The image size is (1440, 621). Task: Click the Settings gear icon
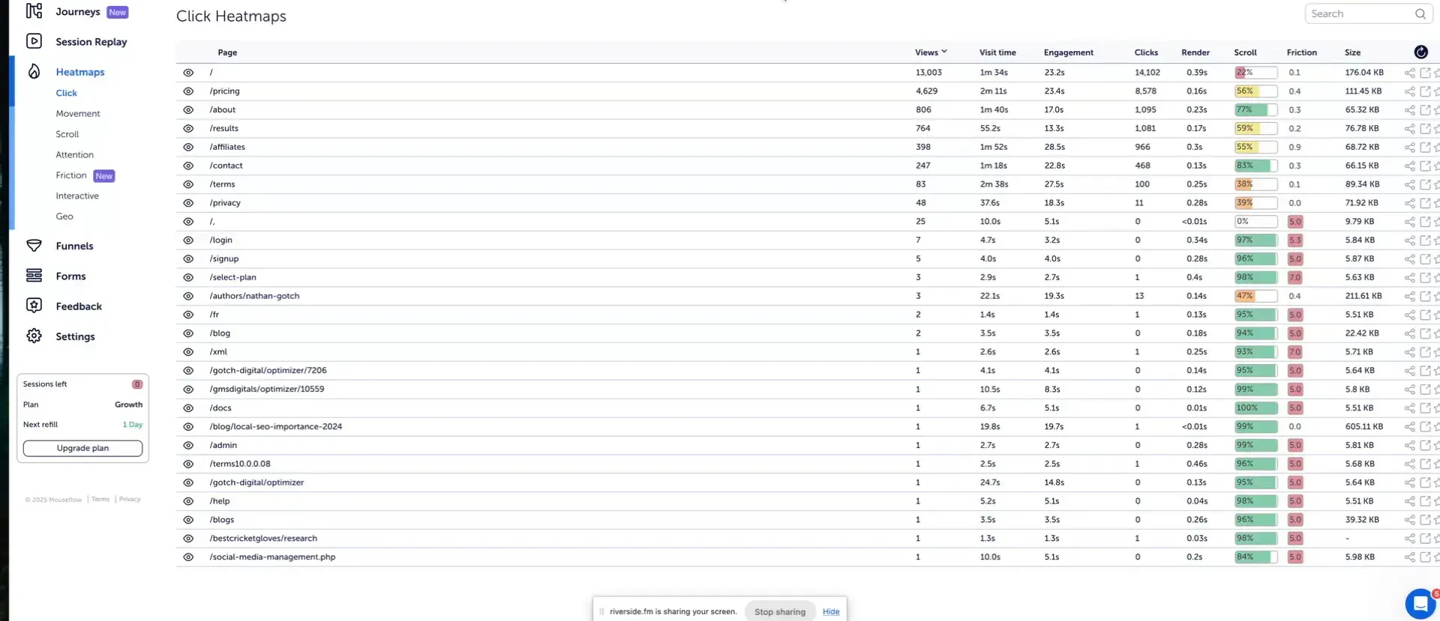coord(34,336)
